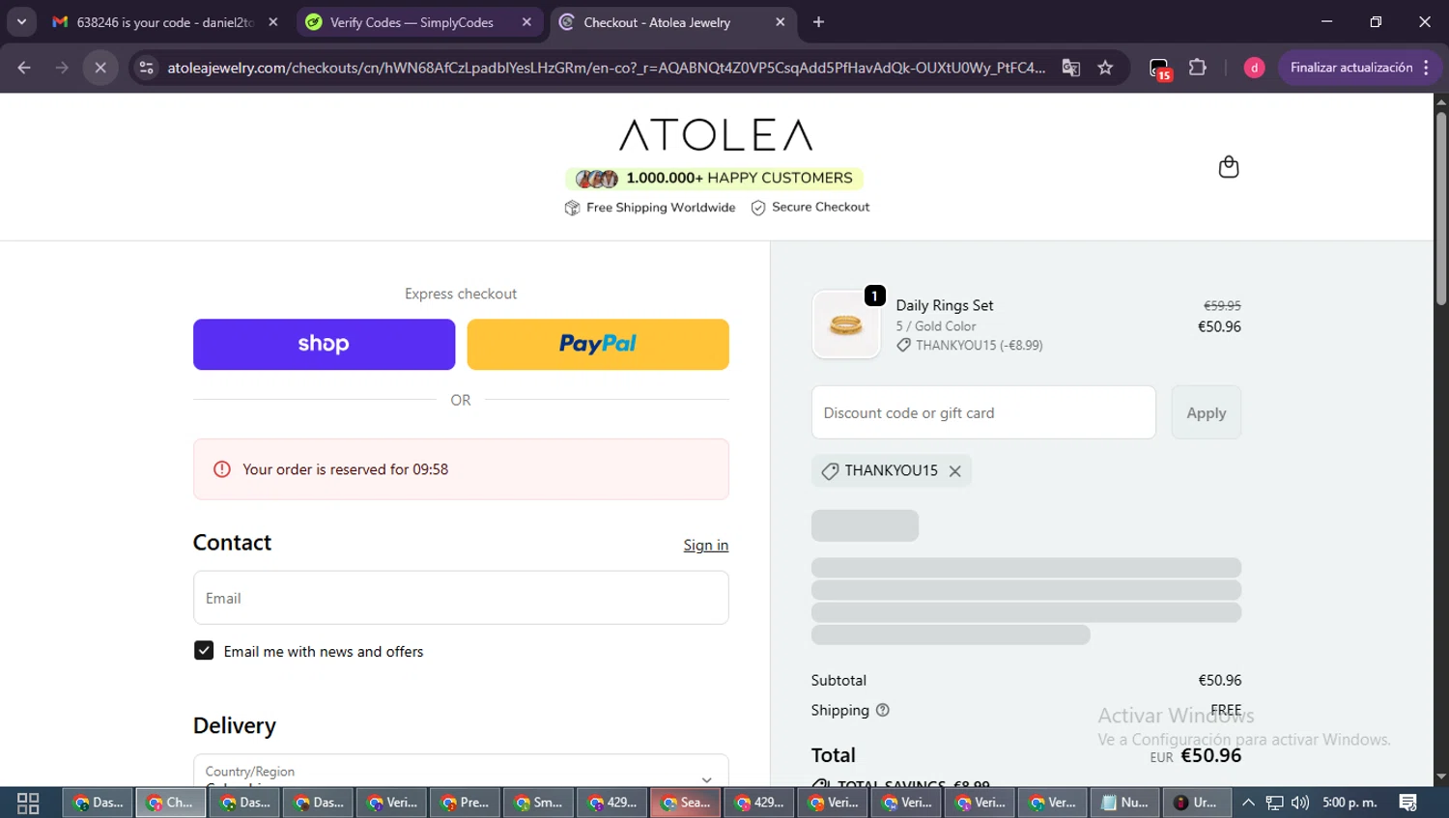Focus the Discount code or gift card field
This screenshot has height=818, width=1449.
click(x=983, y=412)
